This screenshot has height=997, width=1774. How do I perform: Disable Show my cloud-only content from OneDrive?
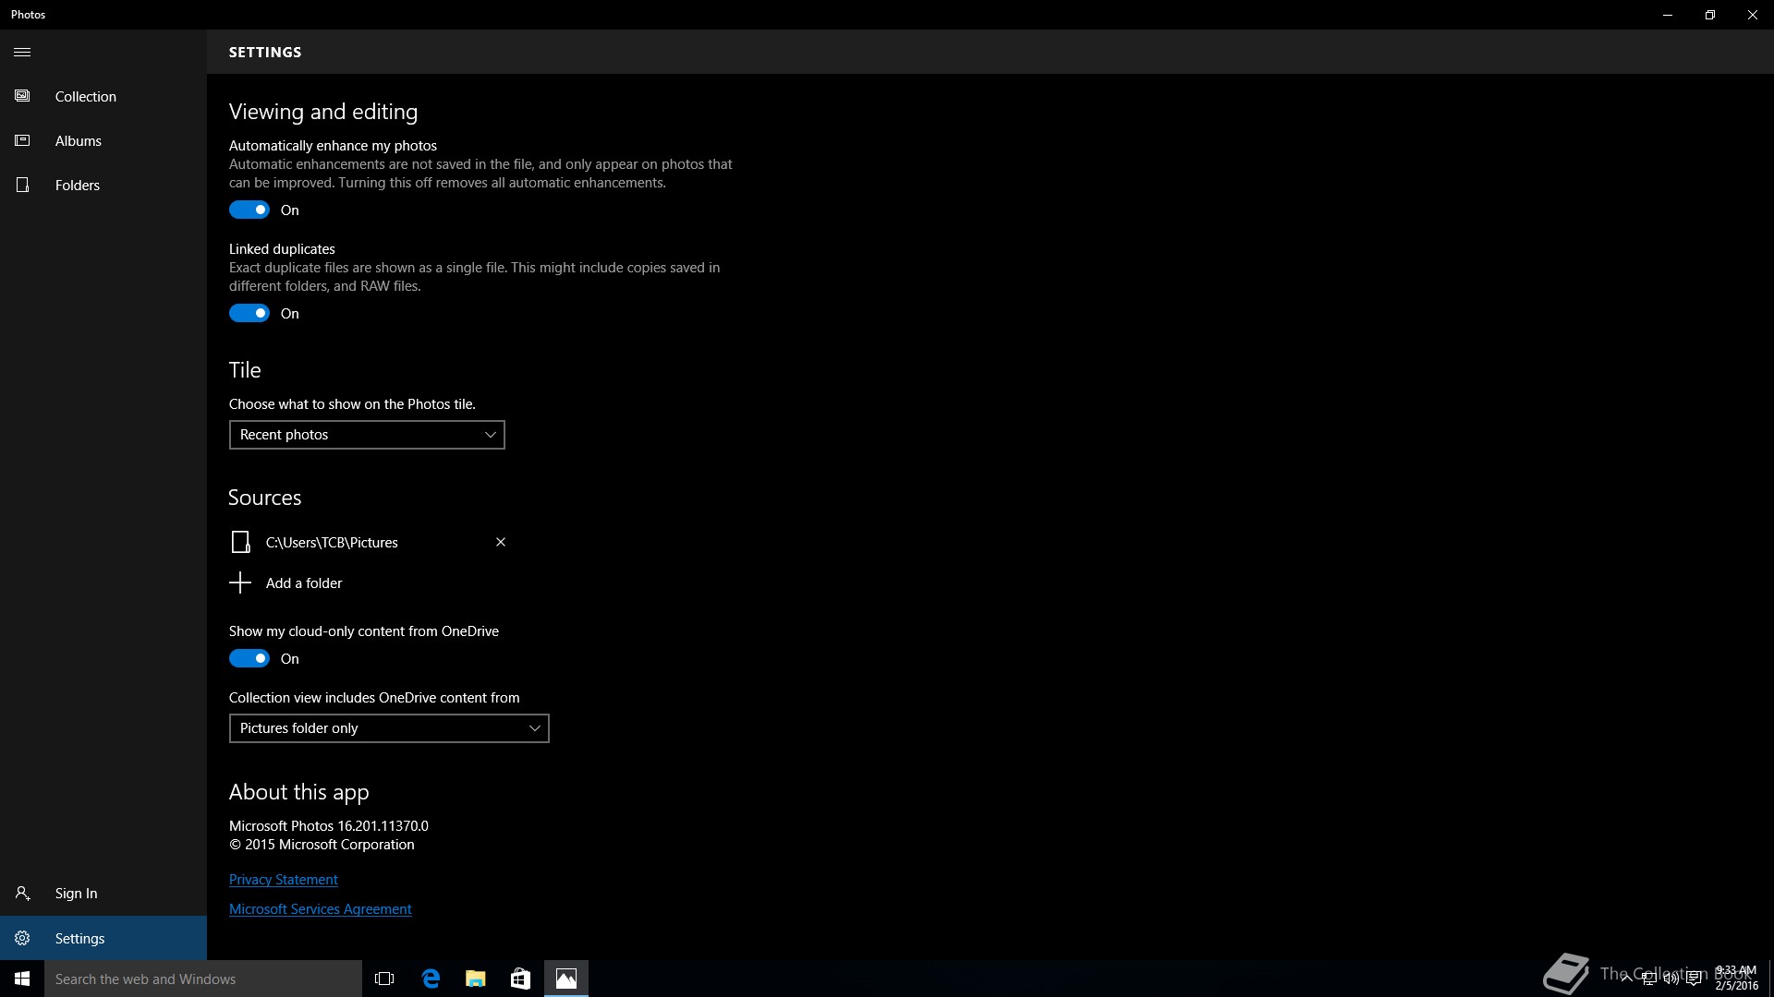tap(249, 658)
